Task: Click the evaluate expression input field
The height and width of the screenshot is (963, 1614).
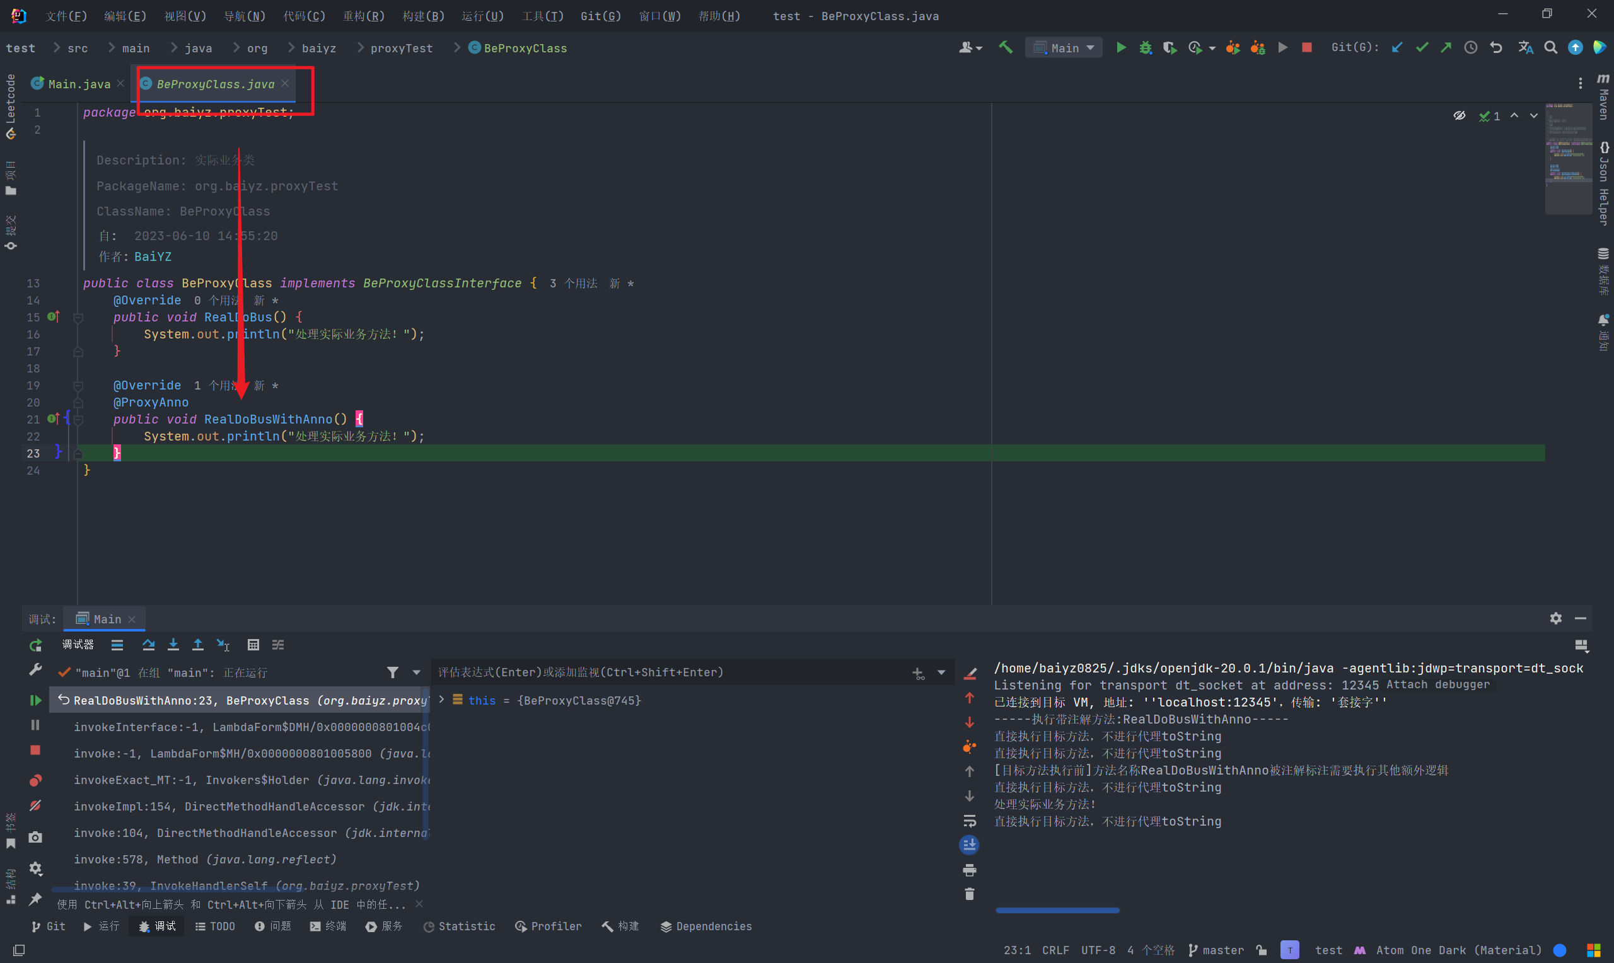Action: click(671, 672)
